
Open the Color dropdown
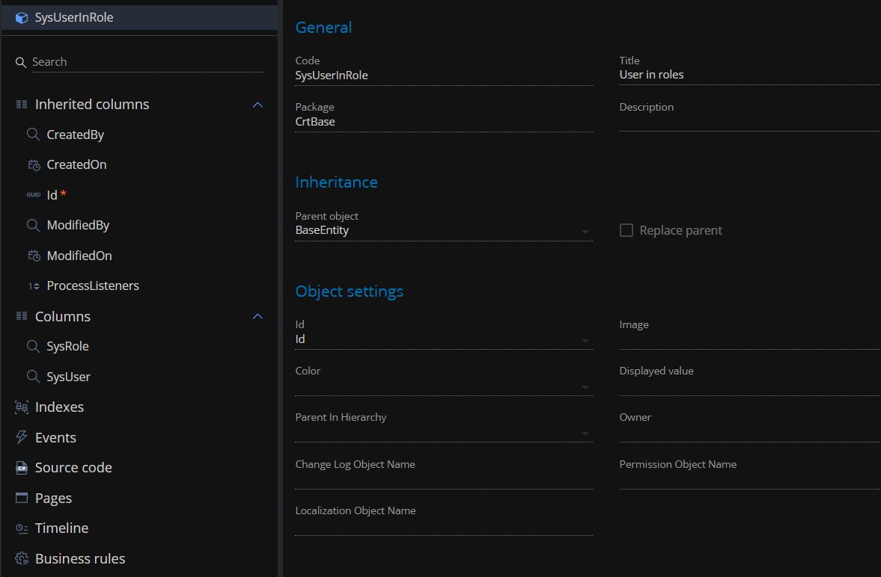click(585, 387)
